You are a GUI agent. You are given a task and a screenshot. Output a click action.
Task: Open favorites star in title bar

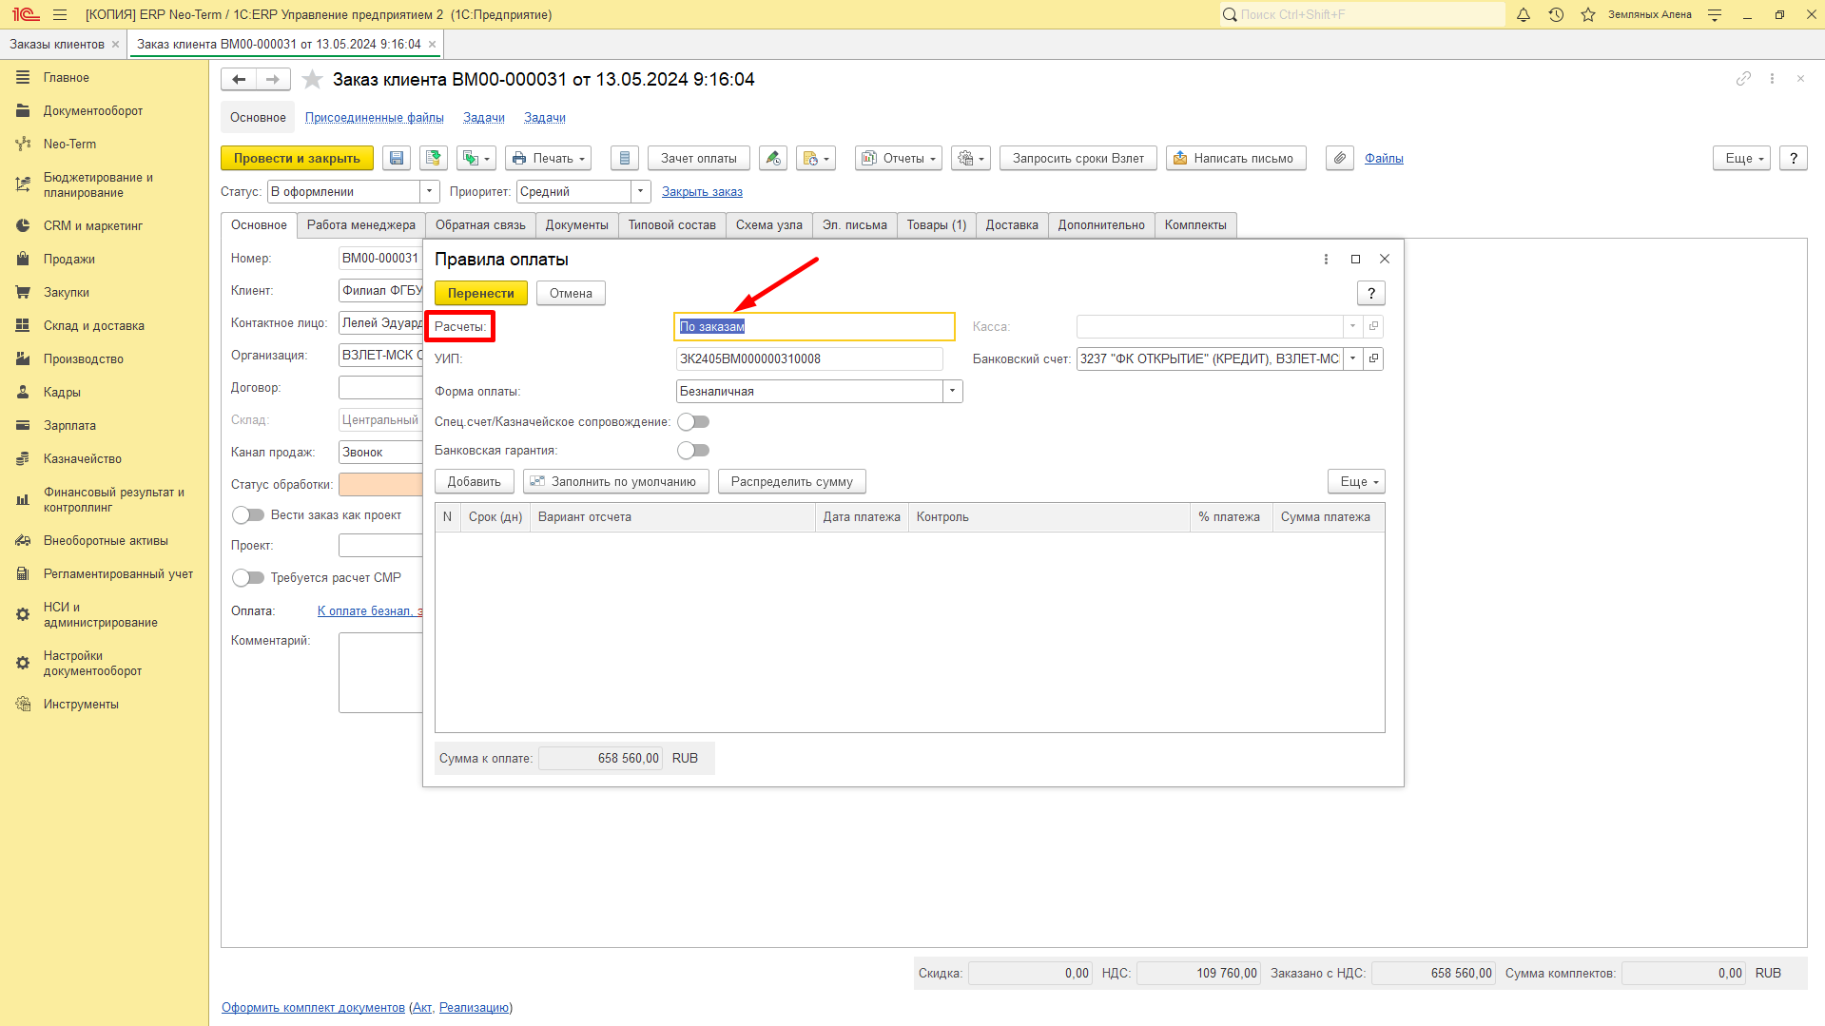[x=1588, y=14]
